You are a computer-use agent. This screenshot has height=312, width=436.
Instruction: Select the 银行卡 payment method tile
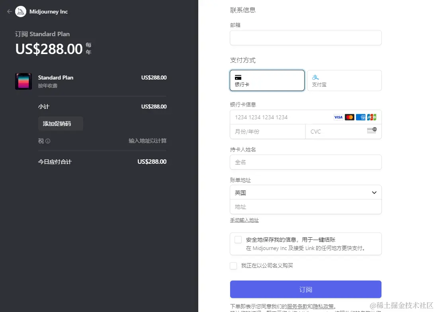click(267, 80)
